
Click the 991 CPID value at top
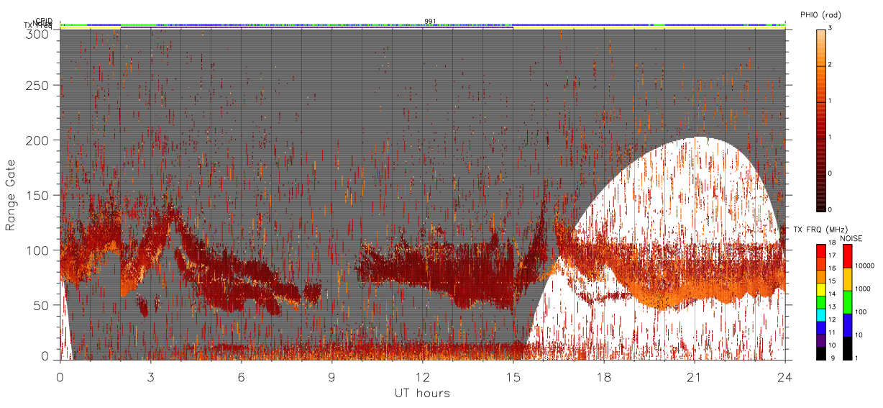click(430, 22)
